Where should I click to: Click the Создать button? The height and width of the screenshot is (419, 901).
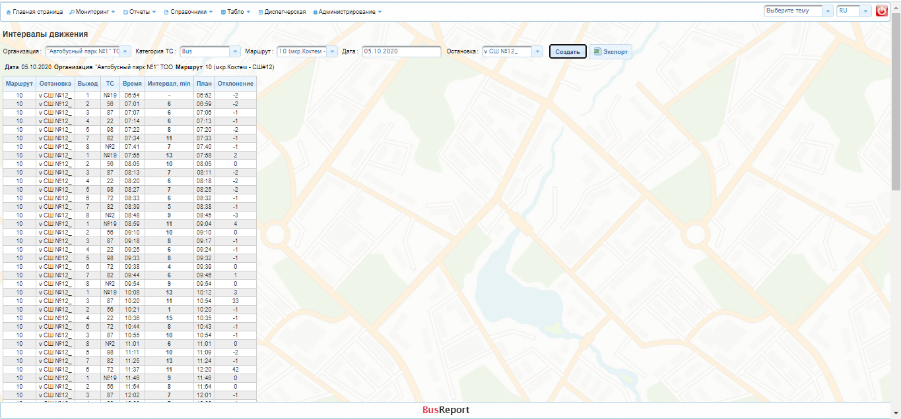click(x=568, y=52)
